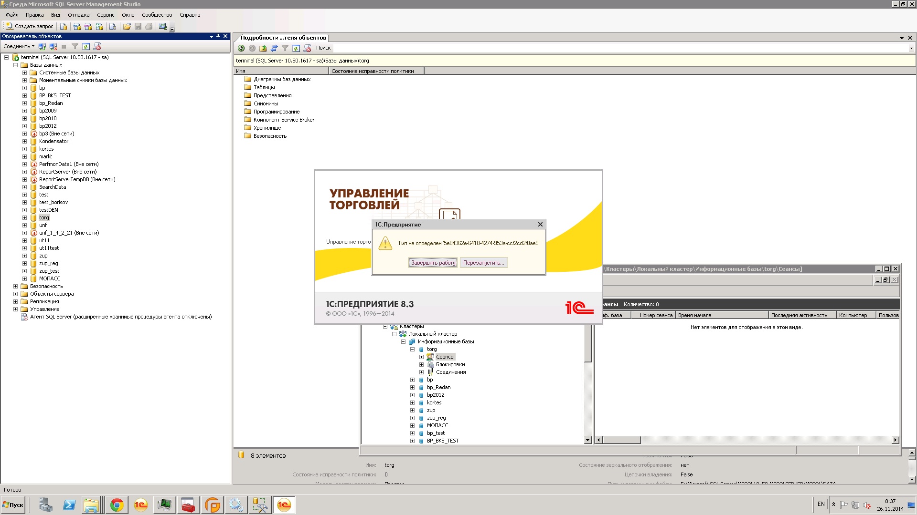Toggle auto-hide pin on Object Explorer panel
917x515 pixels.
click(x=218, y=36)
